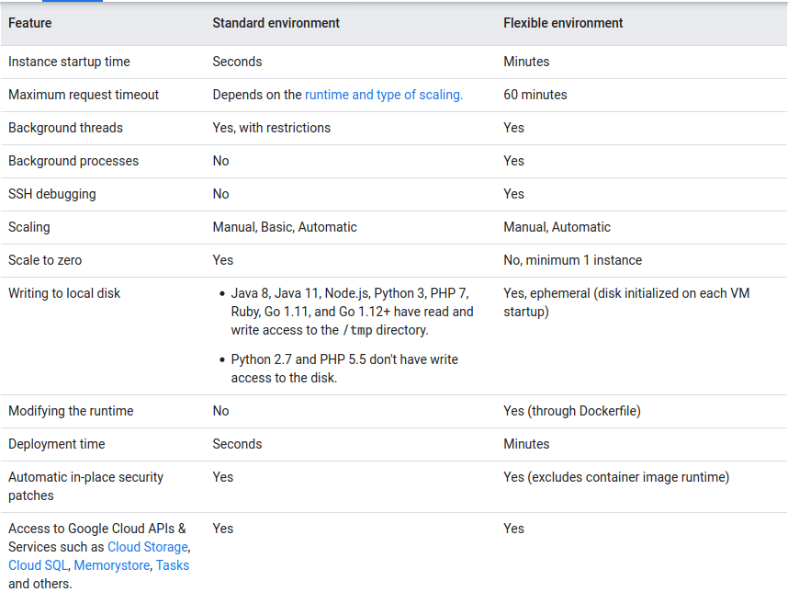This screenshot has height=592, width=788.
Task: Click the Feature column header
Action: tap(29, 23)
